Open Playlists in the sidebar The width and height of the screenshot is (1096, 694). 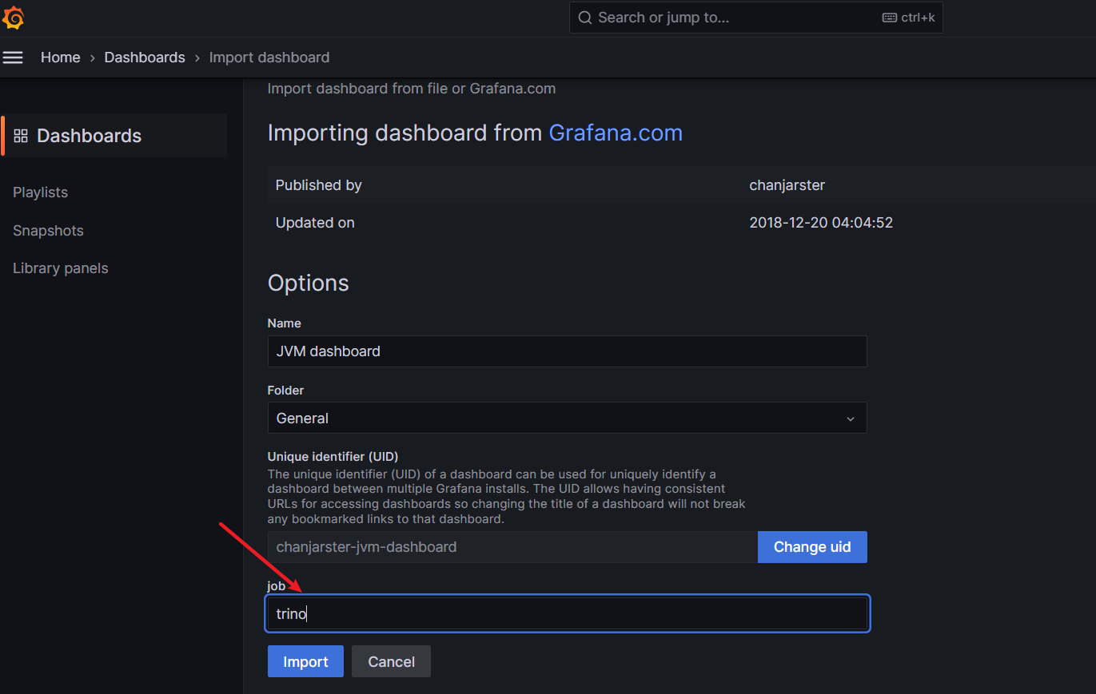(x=41, y=192)
